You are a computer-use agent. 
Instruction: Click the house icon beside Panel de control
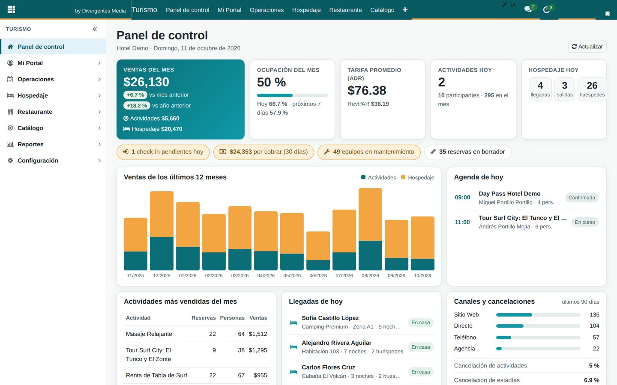coord(10,47)
